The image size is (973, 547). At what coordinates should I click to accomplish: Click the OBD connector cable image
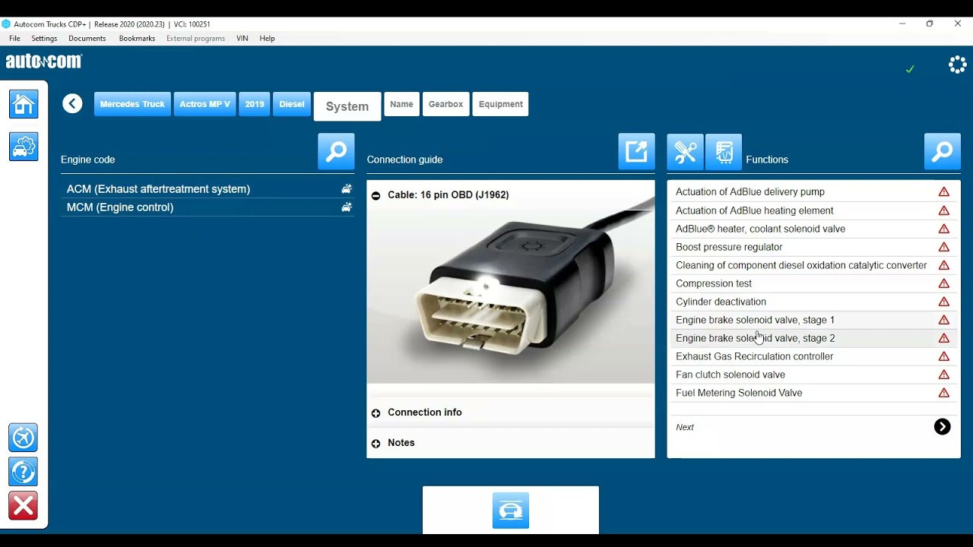pyautogui.click(x=511, y=296)
